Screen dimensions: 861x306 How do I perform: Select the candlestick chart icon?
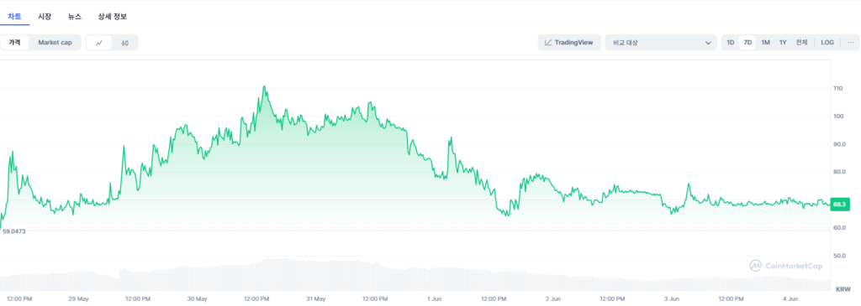125,43
